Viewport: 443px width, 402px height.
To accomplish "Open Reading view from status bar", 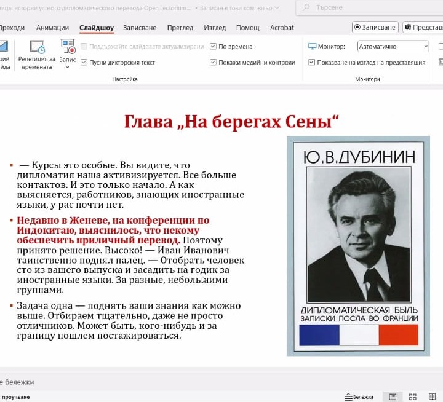I will click(433, 396).
